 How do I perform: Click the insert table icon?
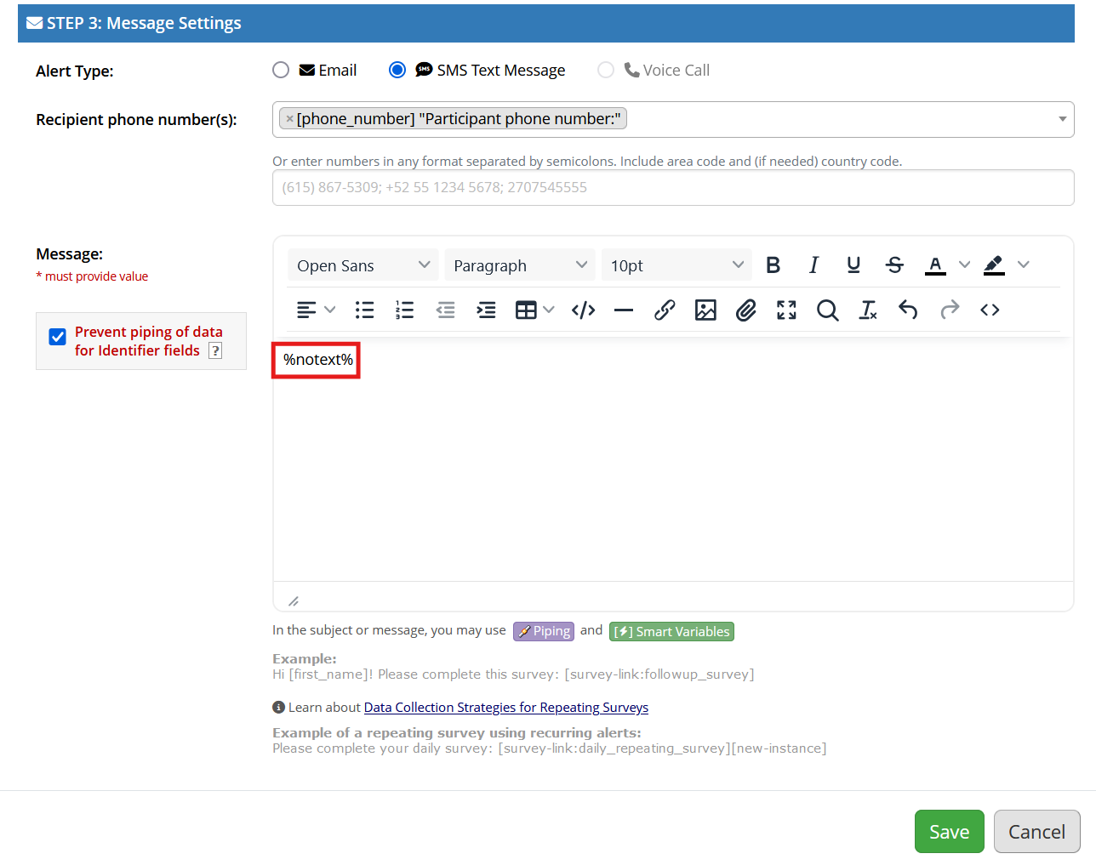526,310
